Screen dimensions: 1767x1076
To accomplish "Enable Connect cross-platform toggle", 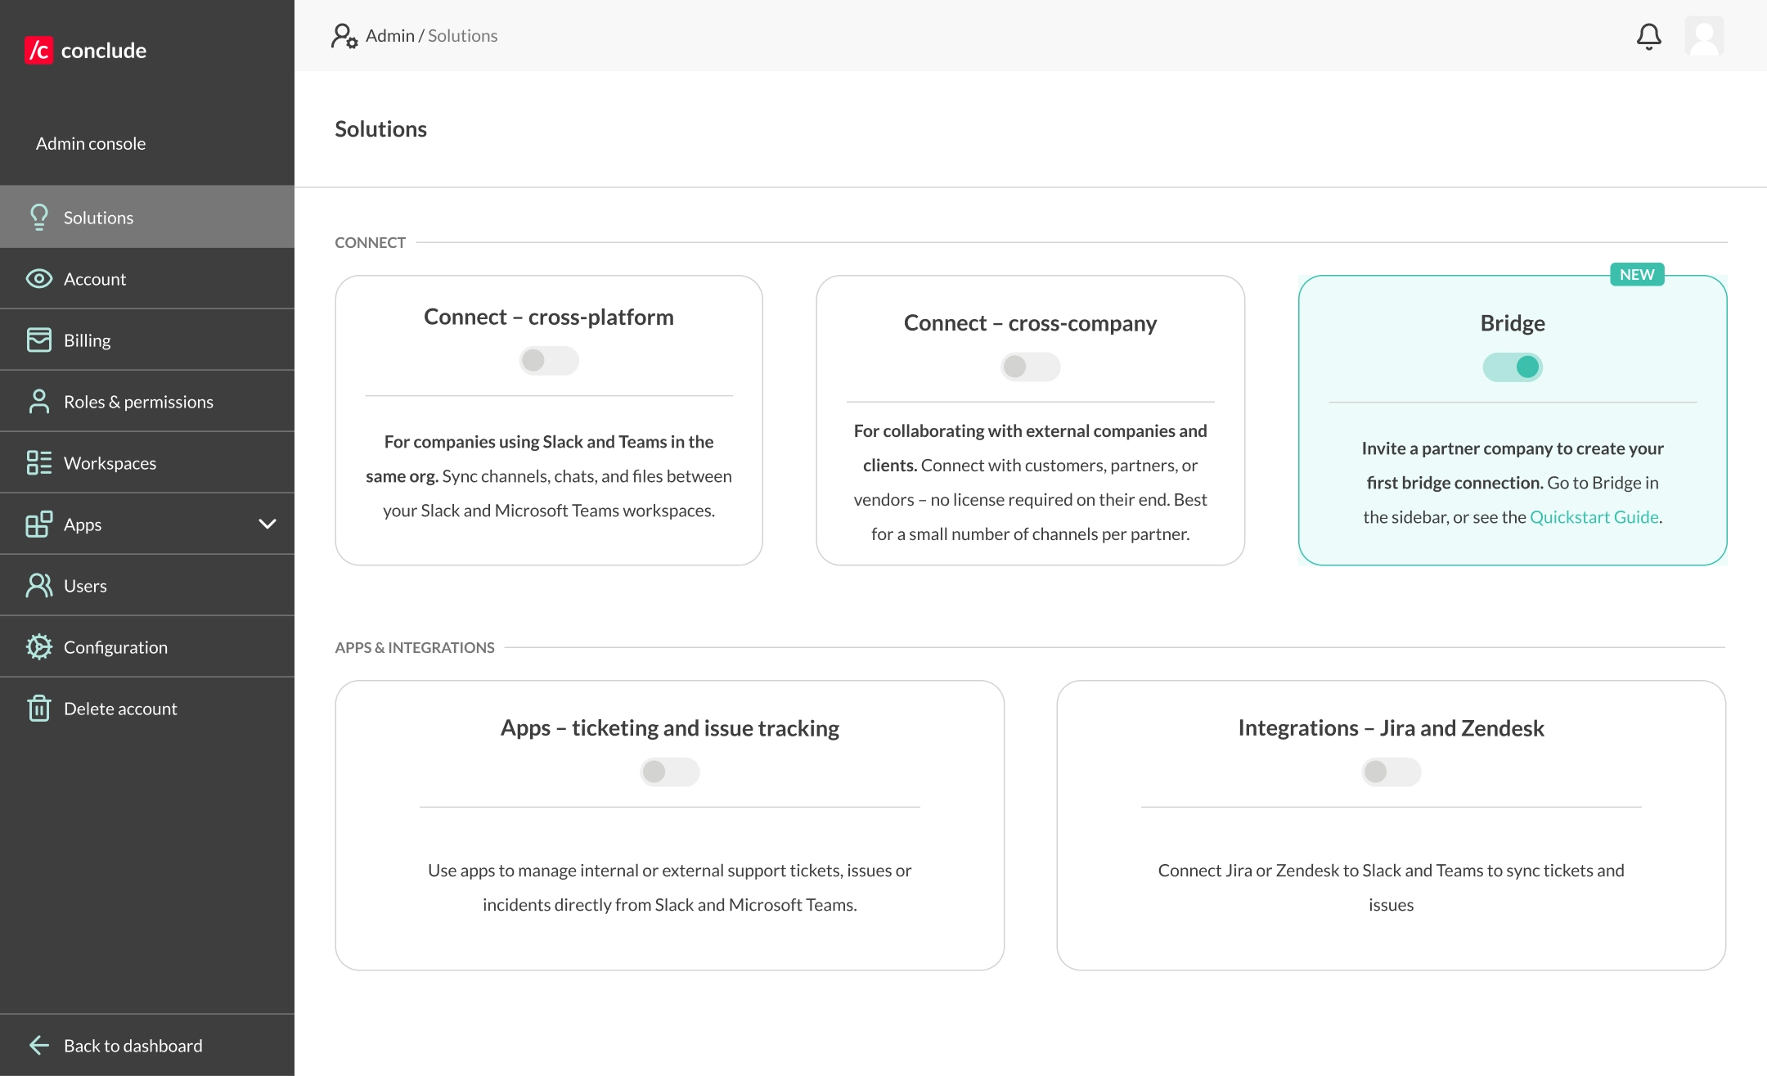I will tap(549, 360).
